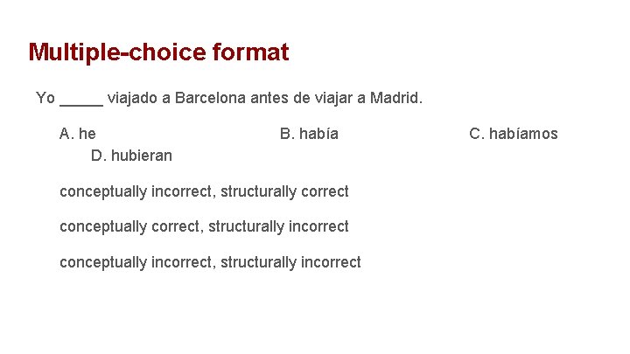Select answer option 'D. hubieran'
630x354 pixels.
pos(131,156)
